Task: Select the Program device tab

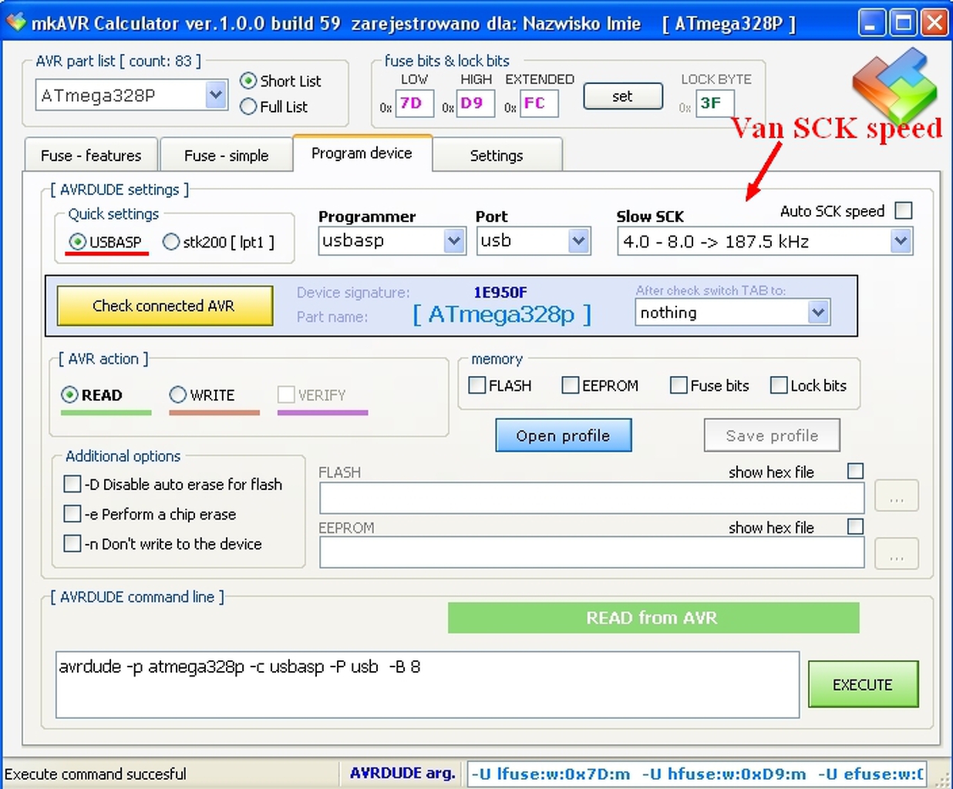Action: coord(362,153)
